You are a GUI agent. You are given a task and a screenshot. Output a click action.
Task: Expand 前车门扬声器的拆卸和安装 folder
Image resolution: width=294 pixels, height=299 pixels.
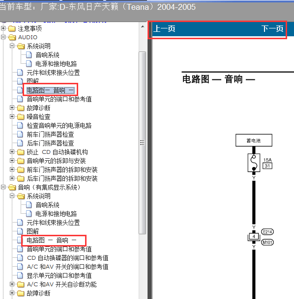[12, 169]
